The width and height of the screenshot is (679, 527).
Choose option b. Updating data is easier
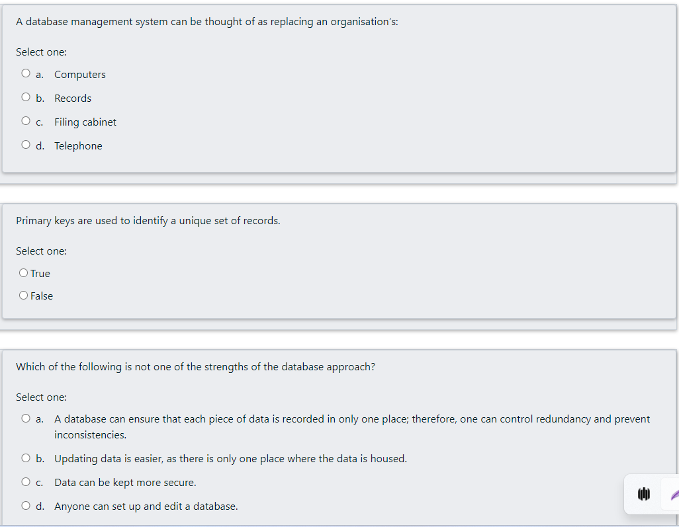point(26,458)
